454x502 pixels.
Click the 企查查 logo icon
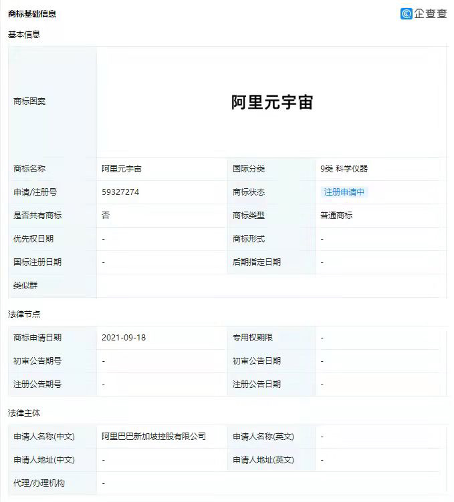tap(407, 13)
